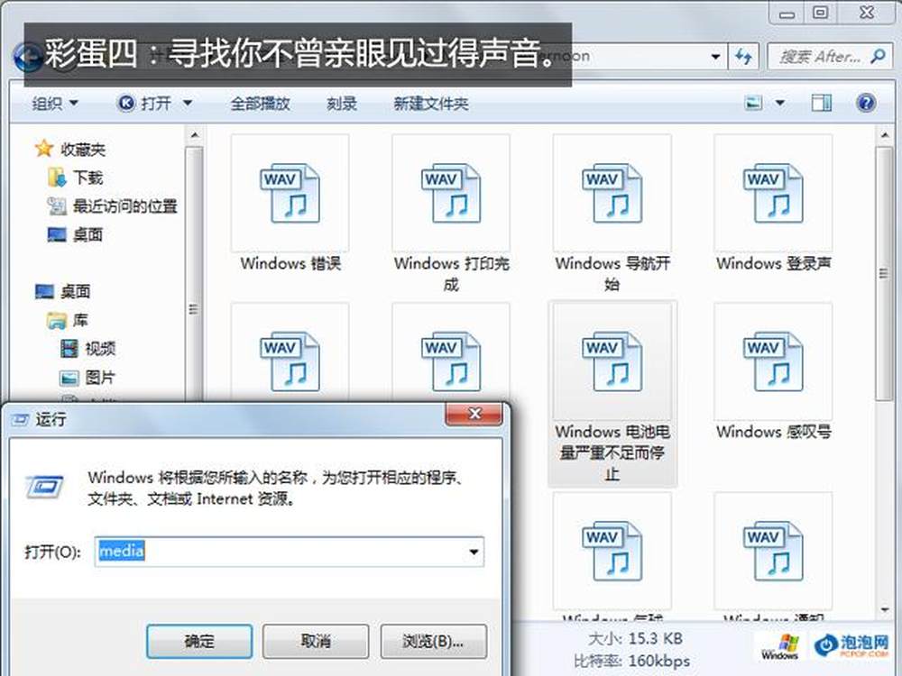Open 库 in the navigation pane

(68, 320)
